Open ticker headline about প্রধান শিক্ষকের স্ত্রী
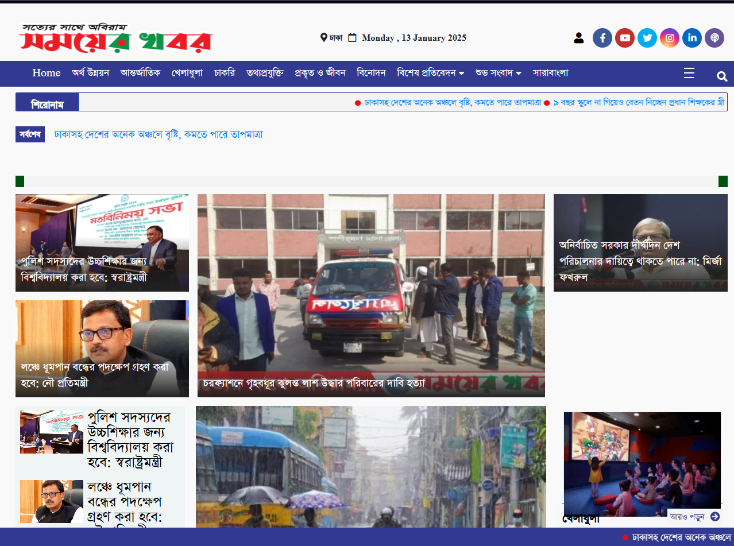Viewport: 734px width, 546px height. point(639,103)
